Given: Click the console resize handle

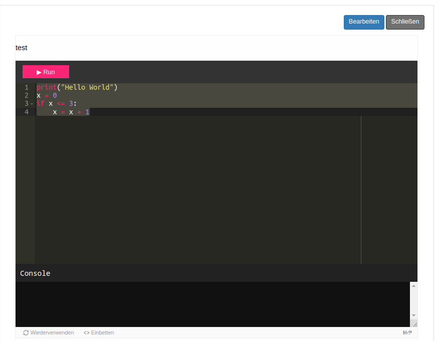Looking at the screenshot, I should (x=414, y=324).
